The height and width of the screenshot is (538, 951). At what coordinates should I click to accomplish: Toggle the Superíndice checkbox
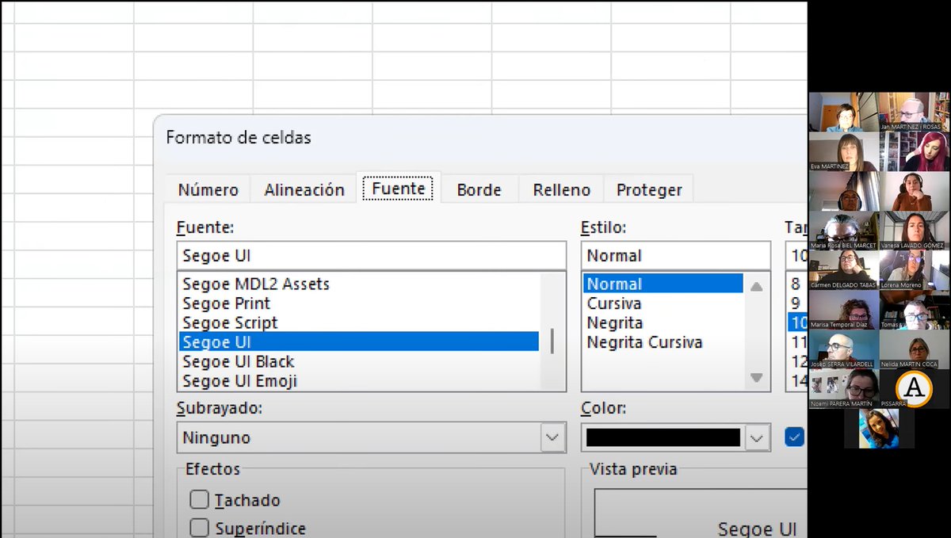point(200,528)
